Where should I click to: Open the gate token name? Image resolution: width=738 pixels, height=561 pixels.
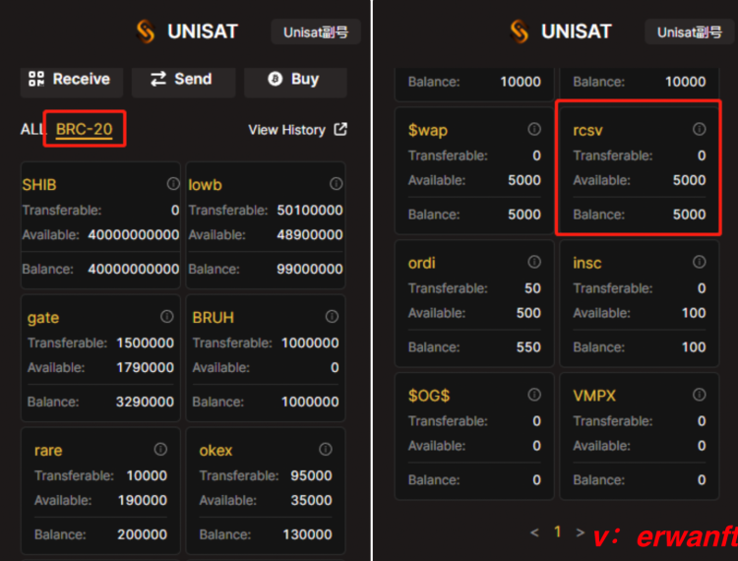pyautogui.click(x=43, y=318)
